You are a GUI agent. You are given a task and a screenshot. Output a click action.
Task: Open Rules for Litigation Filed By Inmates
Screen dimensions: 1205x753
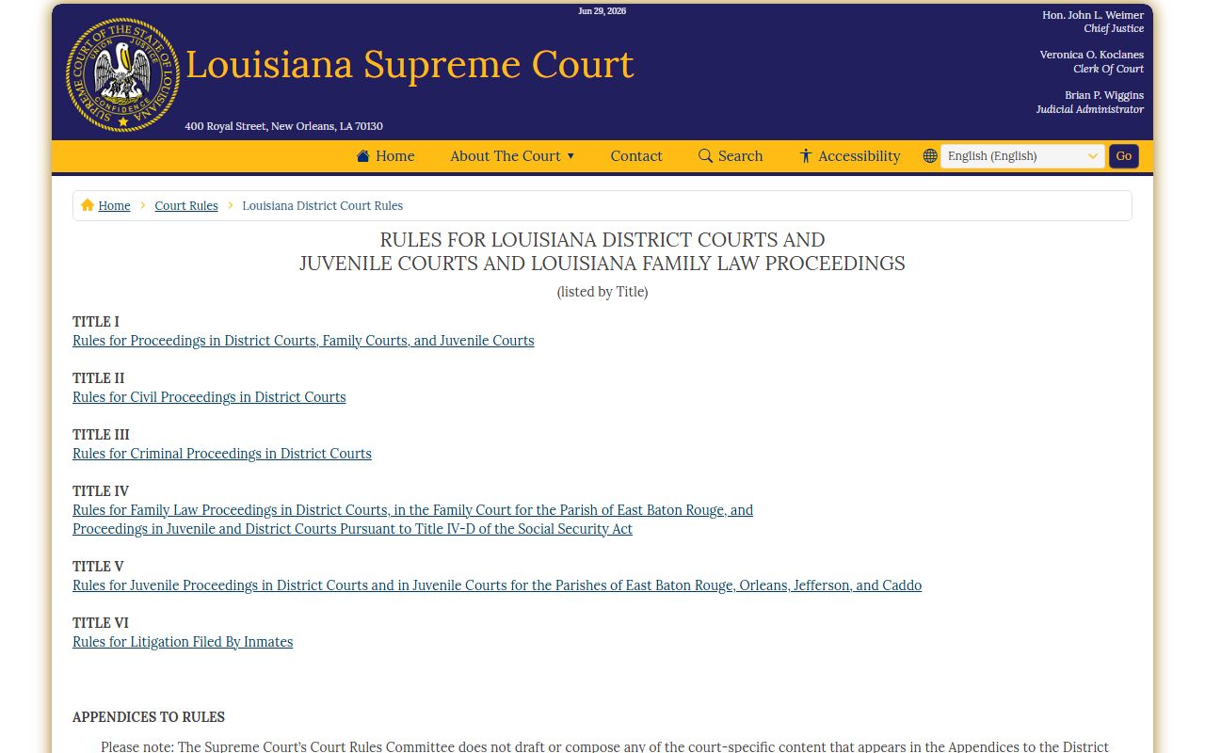(183, 642)
